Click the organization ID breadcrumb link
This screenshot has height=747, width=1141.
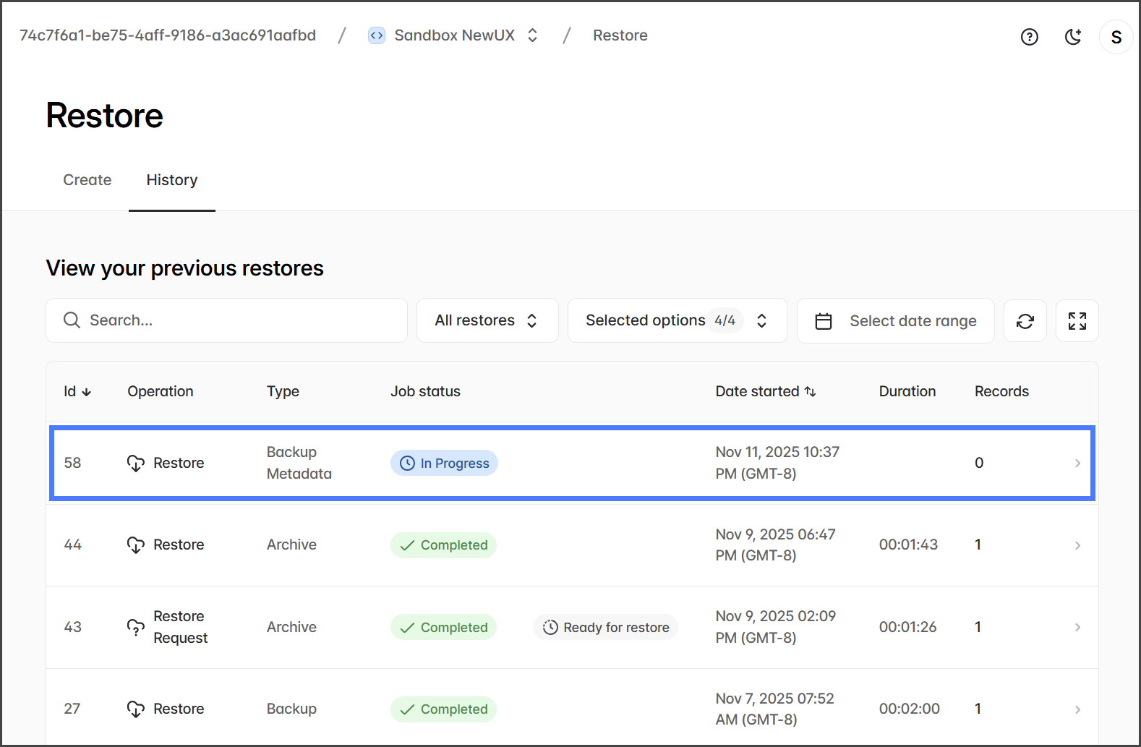pos(168,35)
